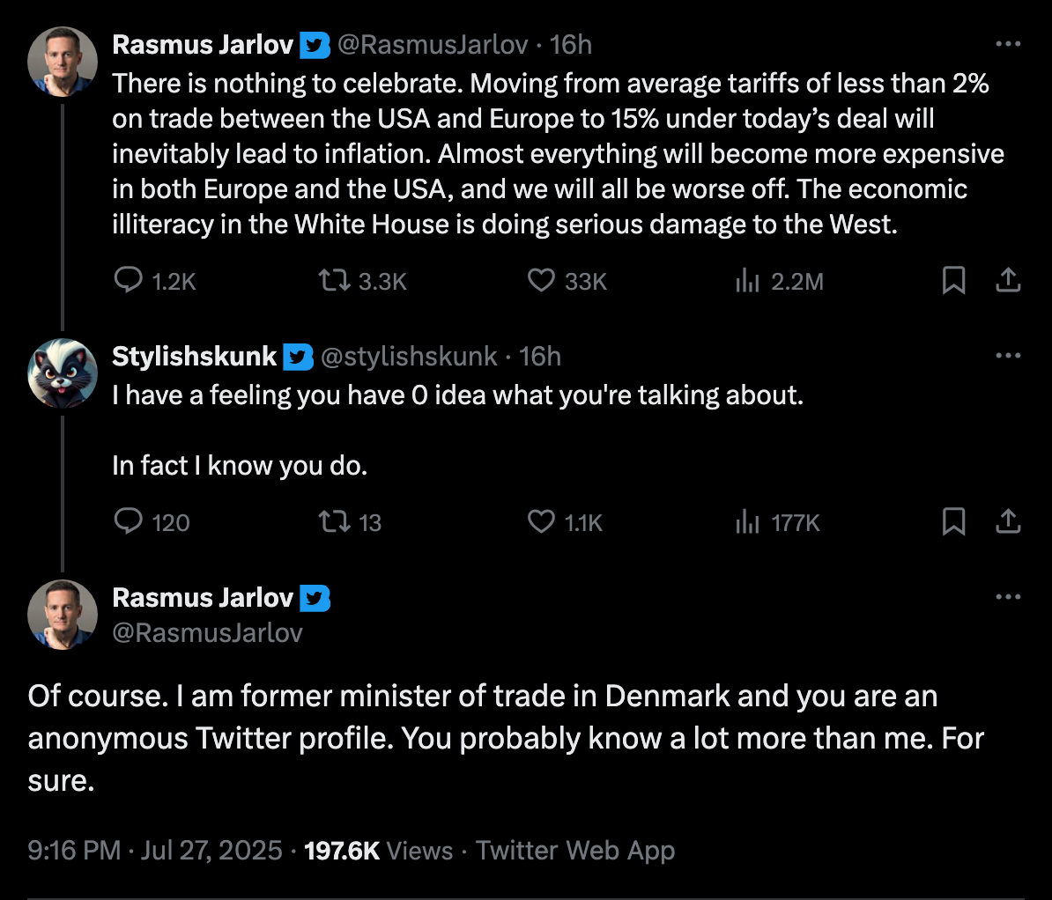Image resolution: width=1052 pixels, height=900 pixels.
Task: Like the tweet with 33K likes
Action: pyautogui.click(x=541, y=281)
